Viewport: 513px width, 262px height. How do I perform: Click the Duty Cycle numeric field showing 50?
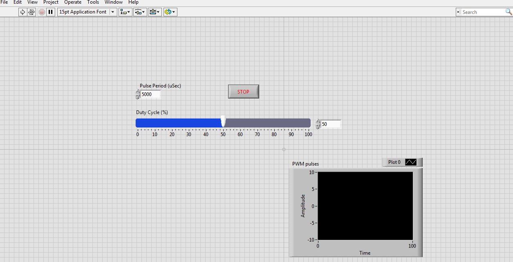[330, 124]
